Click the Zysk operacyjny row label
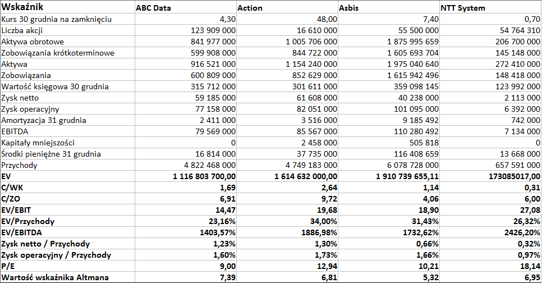Image resolution: width=542 pixels, height=283 pixels. coord(30,109)
